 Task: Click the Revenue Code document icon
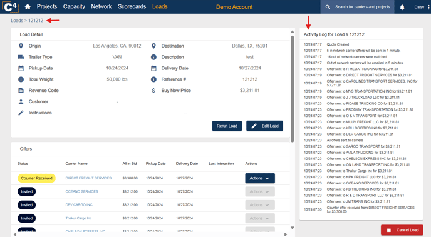(21, 91)
